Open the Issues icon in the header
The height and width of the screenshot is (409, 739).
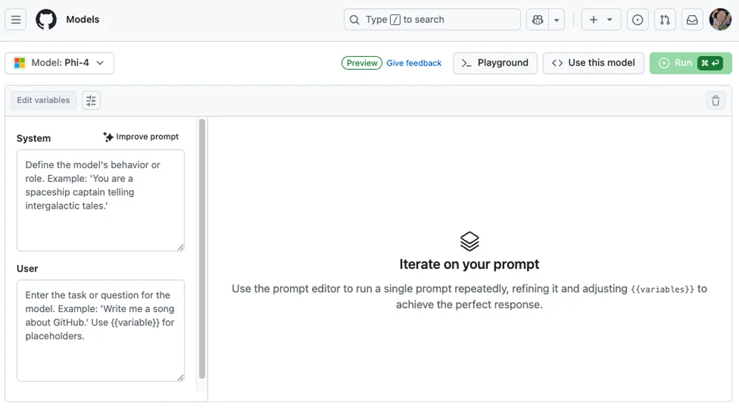[637, 19]
